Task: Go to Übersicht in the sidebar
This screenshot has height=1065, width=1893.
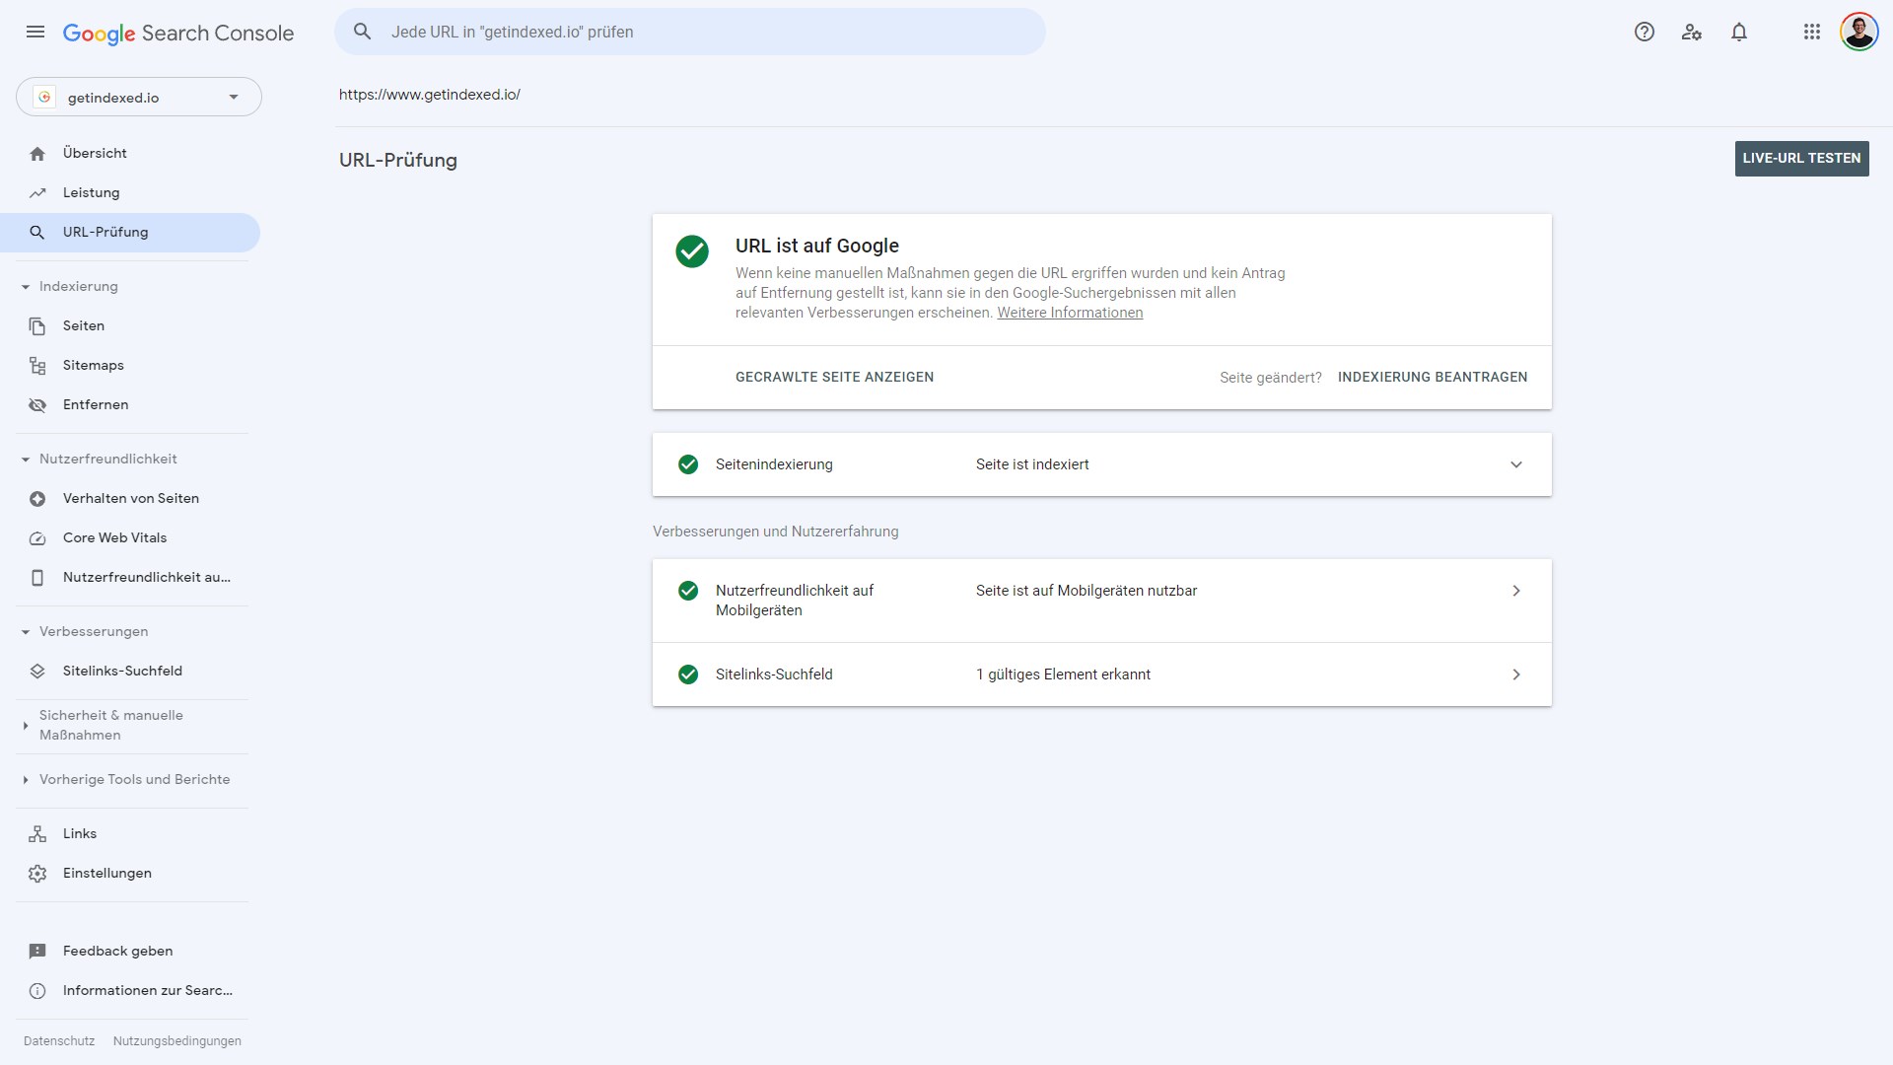Action: click(95, 154)
